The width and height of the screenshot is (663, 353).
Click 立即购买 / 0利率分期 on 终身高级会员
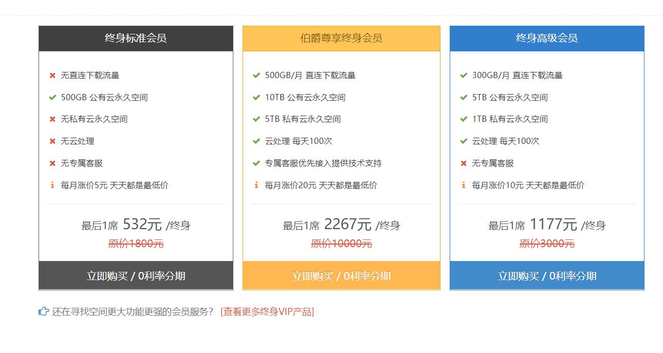(546, 276)
